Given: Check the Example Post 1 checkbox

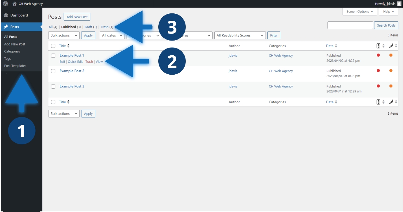Looking at the screenshot, I should (53, 55).
